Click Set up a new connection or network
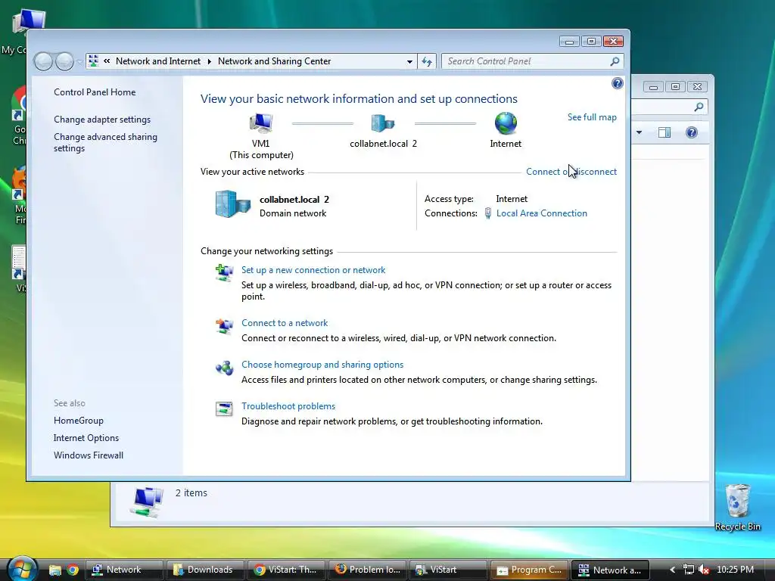Viewport: 775px width, 581px height. click(313, 270)
